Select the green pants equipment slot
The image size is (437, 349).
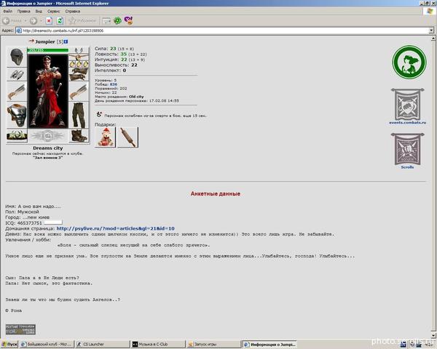pyautogui.click(x=79, y=115)
